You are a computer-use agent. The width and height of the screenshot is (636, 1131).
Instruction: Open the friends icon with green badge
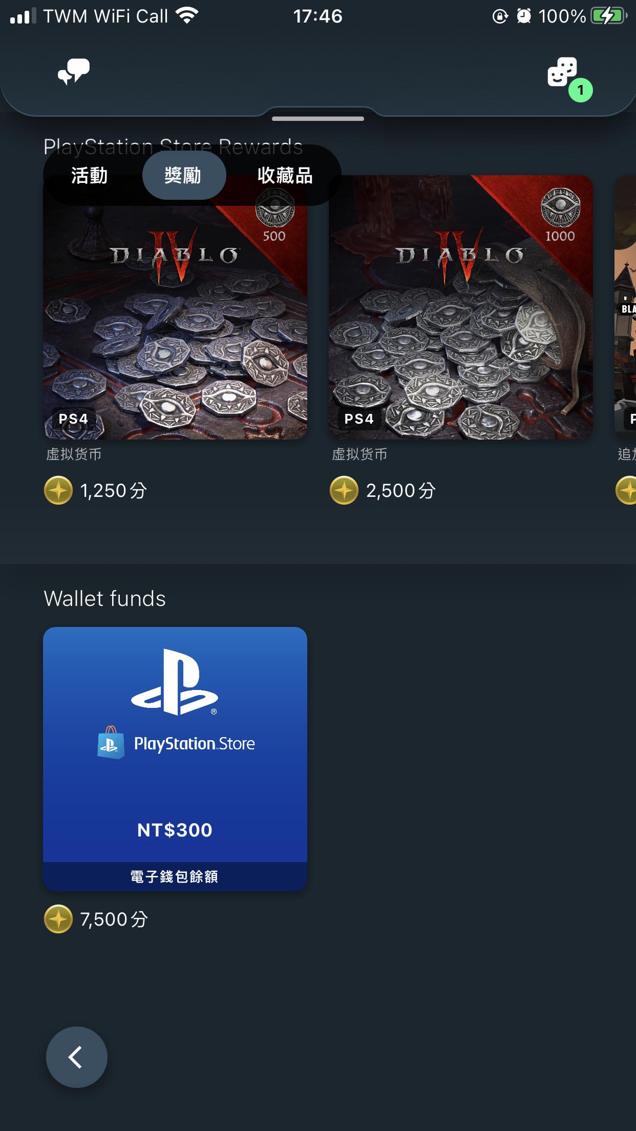click(563, 73)
